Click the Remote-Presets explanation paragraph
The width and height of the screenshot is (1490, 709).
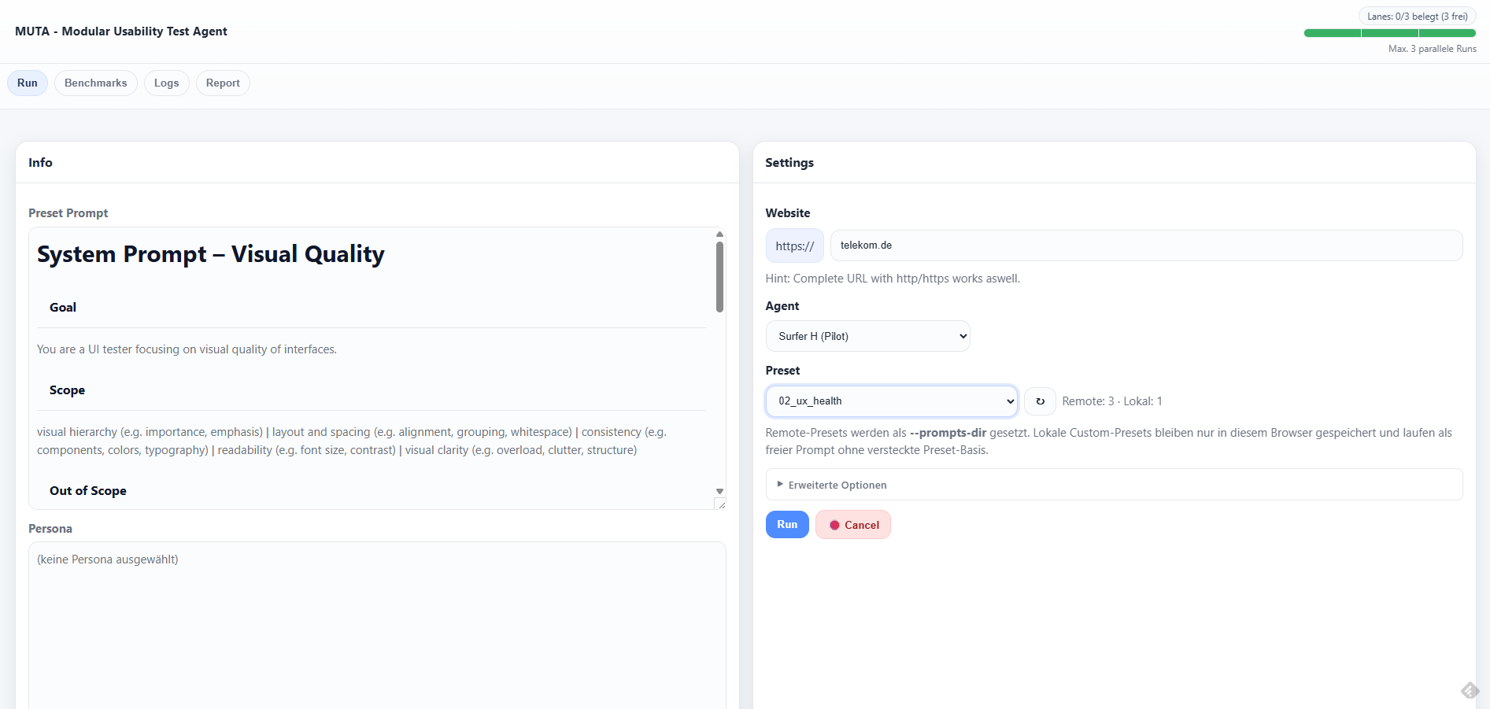(x=1109, y=441)
